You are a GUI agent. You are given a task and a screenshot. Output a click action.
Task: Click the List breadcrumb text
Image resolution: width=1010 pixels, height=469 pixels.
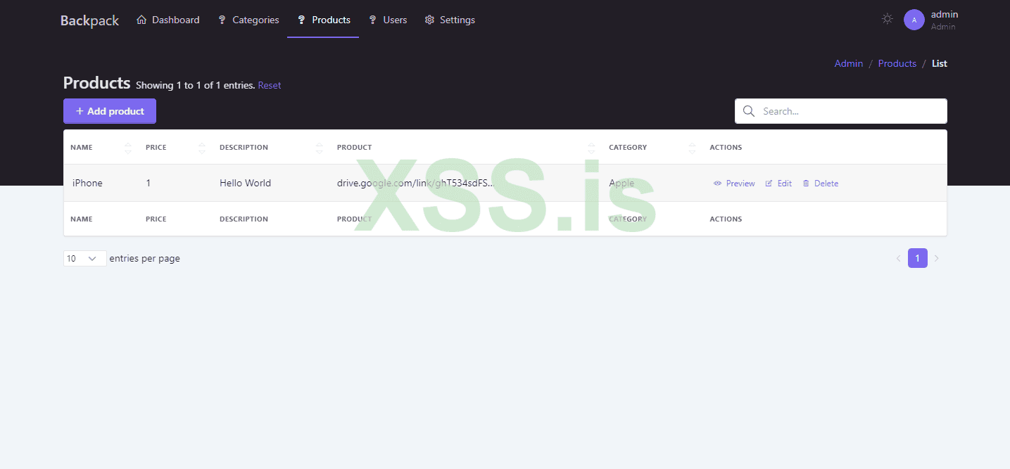pos(940,63)
